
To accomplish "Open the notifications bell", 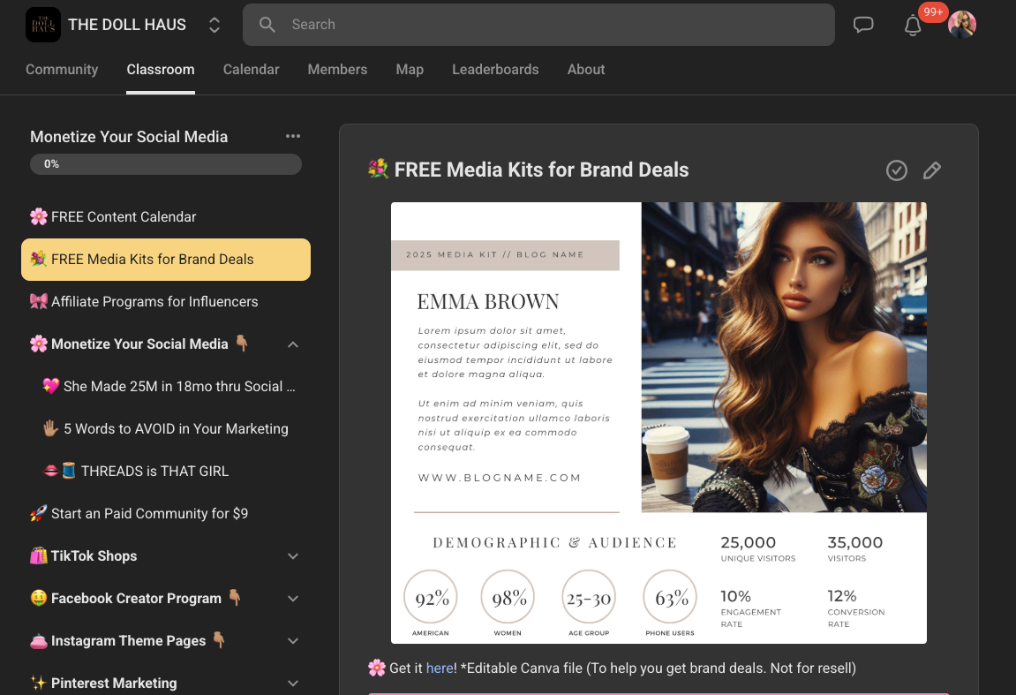I will pyautogui.click(x=913, y=26).
